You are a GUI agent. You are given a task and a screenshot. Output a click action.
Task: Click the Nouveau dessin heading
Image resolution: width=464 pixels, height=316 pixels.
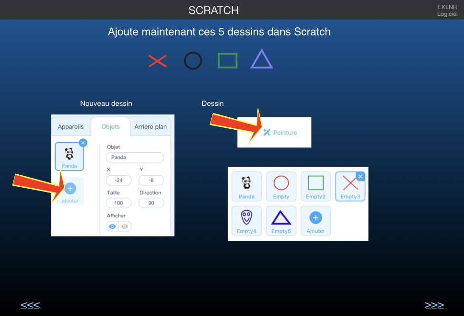pyautogui.click(x=106, y=103)
